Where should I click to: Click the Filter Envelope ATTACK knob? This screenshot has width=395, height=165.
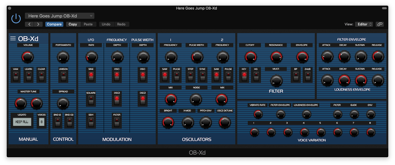click(327, 56)
